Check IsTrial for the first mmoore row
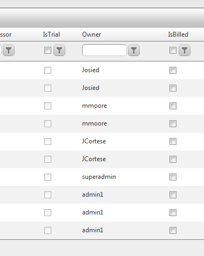Image resolution: width=204 pixels, height=256 pixels. pos(47,106)
